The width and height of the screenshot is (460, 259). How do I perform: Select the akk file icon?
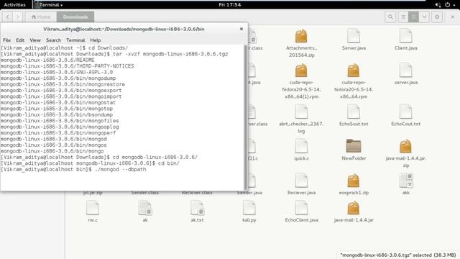coord(405,181)
